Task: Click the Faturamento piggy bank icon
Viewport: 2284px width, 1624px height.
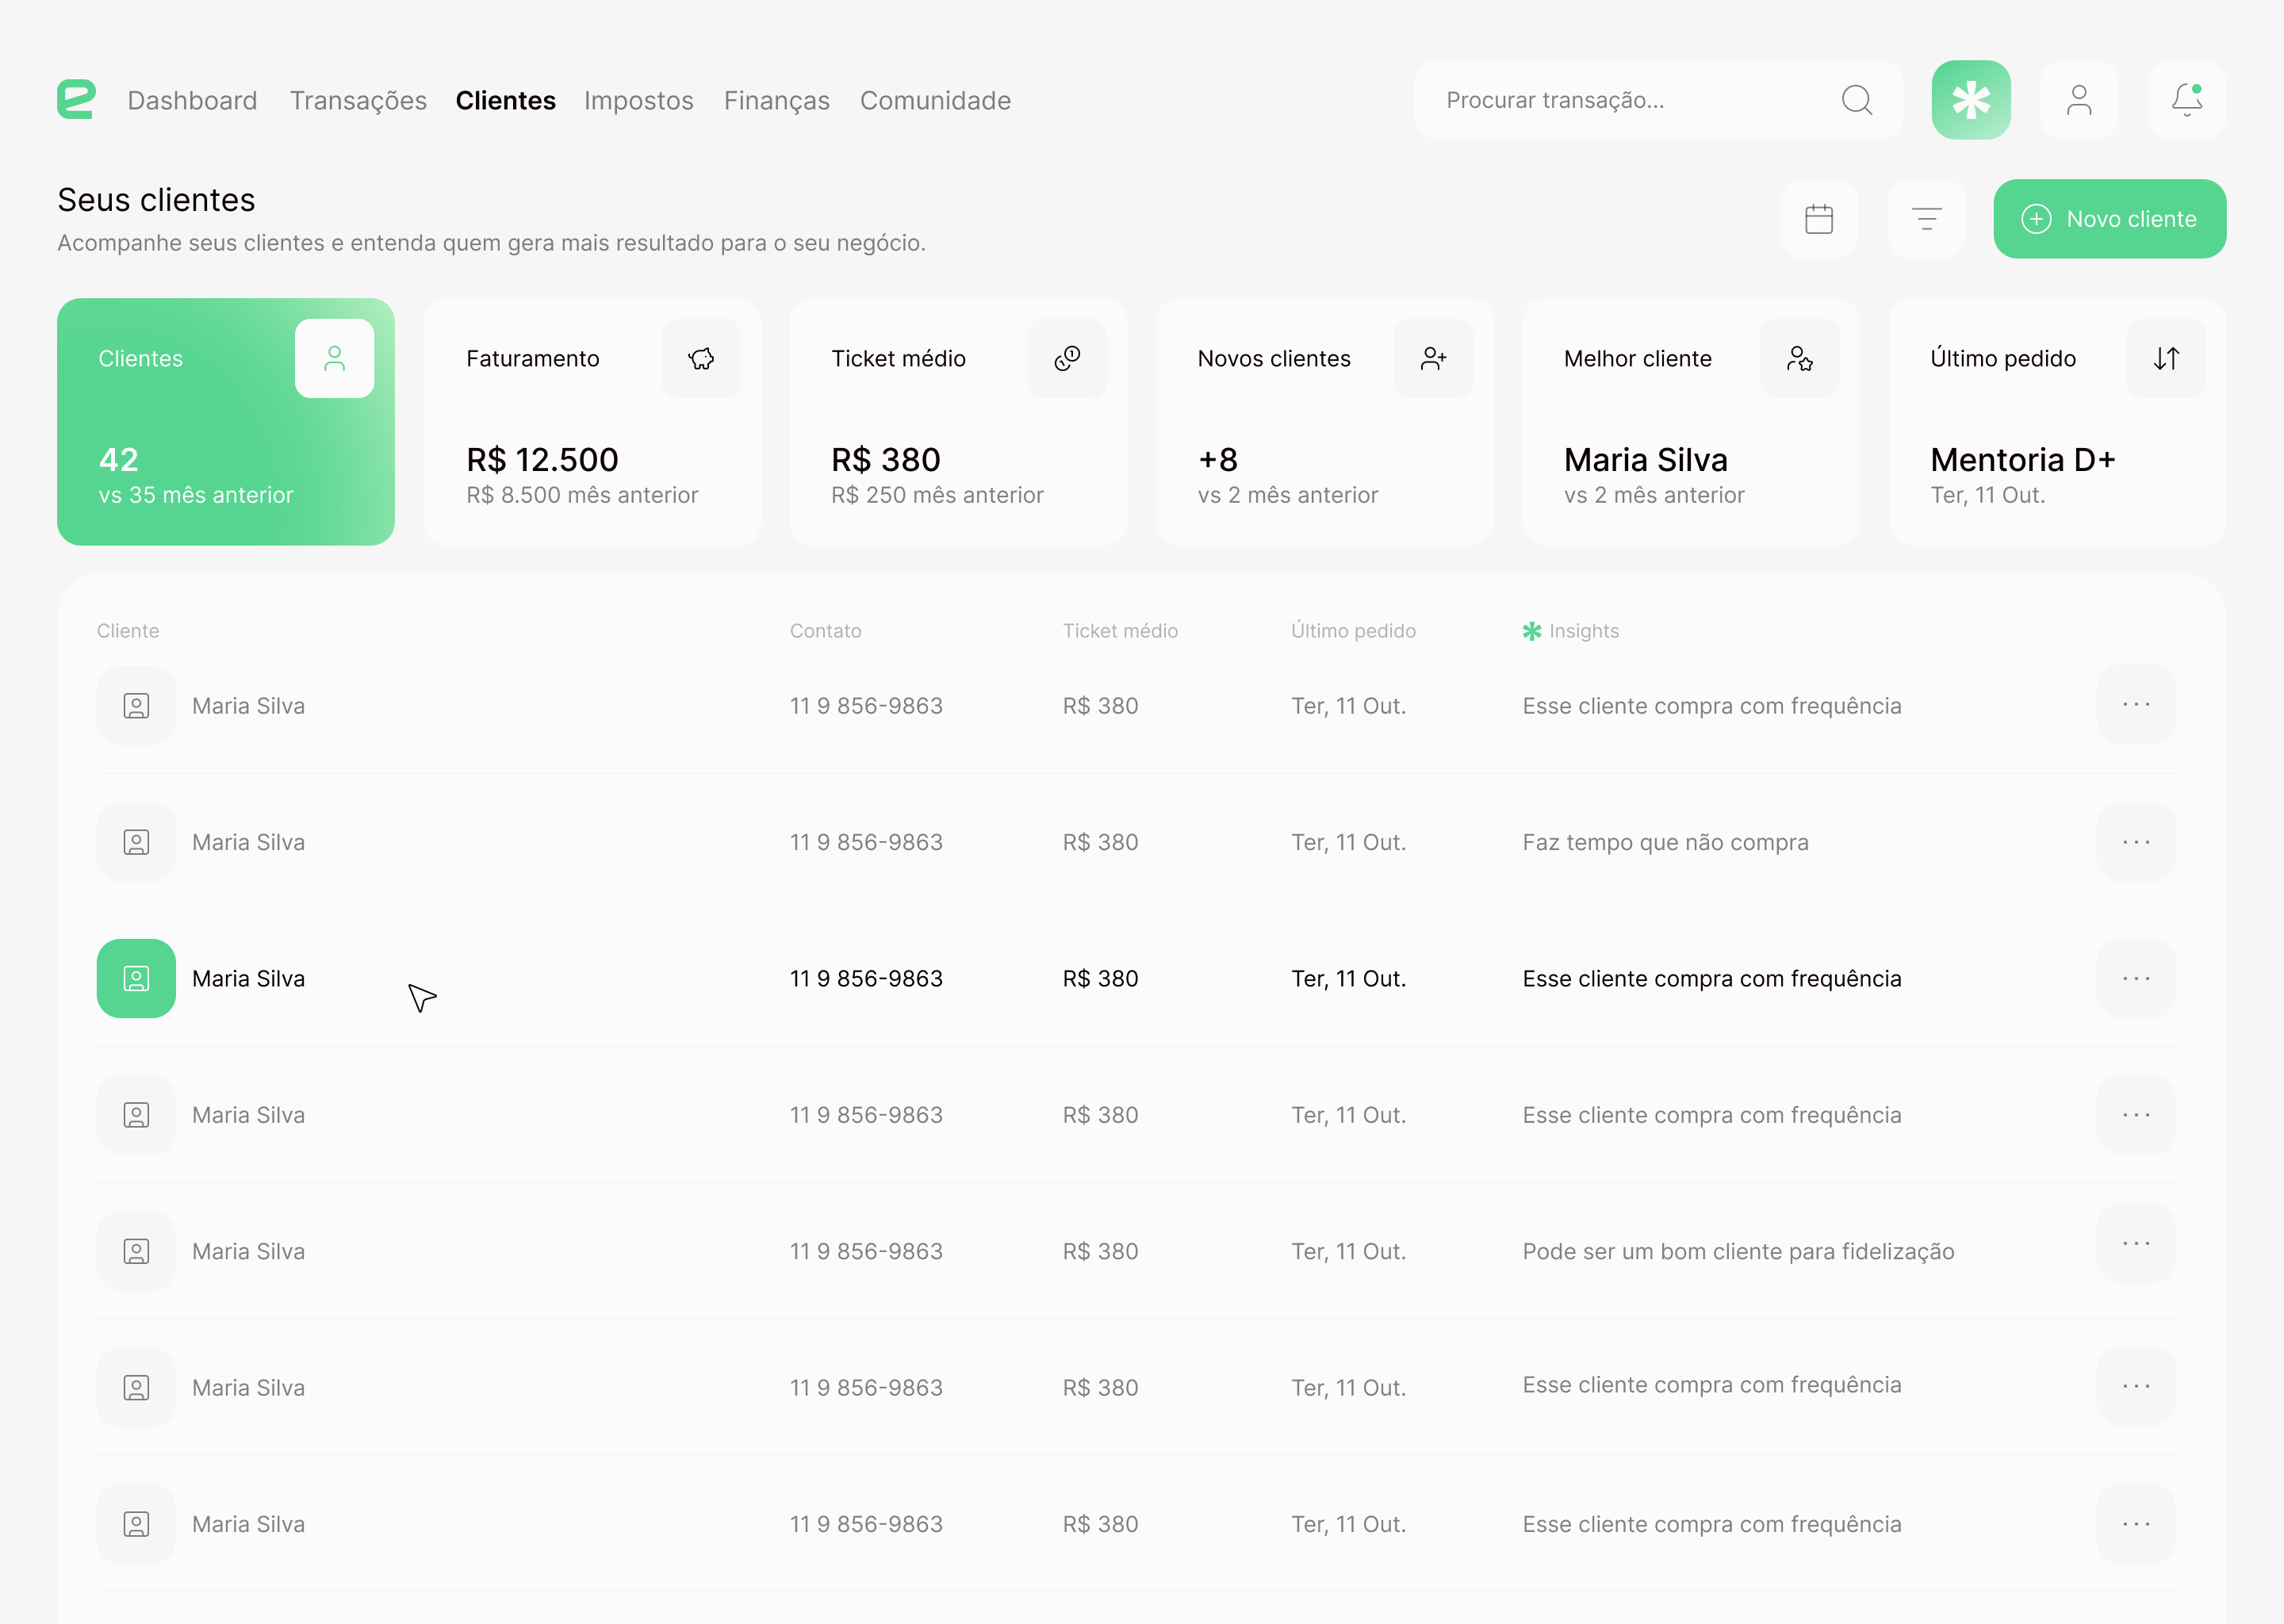Action: pos(701,358)
